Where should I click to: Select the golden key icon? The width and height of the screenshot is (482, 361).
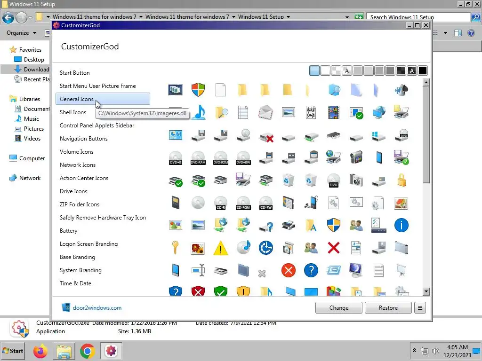(x=175, y=247)
